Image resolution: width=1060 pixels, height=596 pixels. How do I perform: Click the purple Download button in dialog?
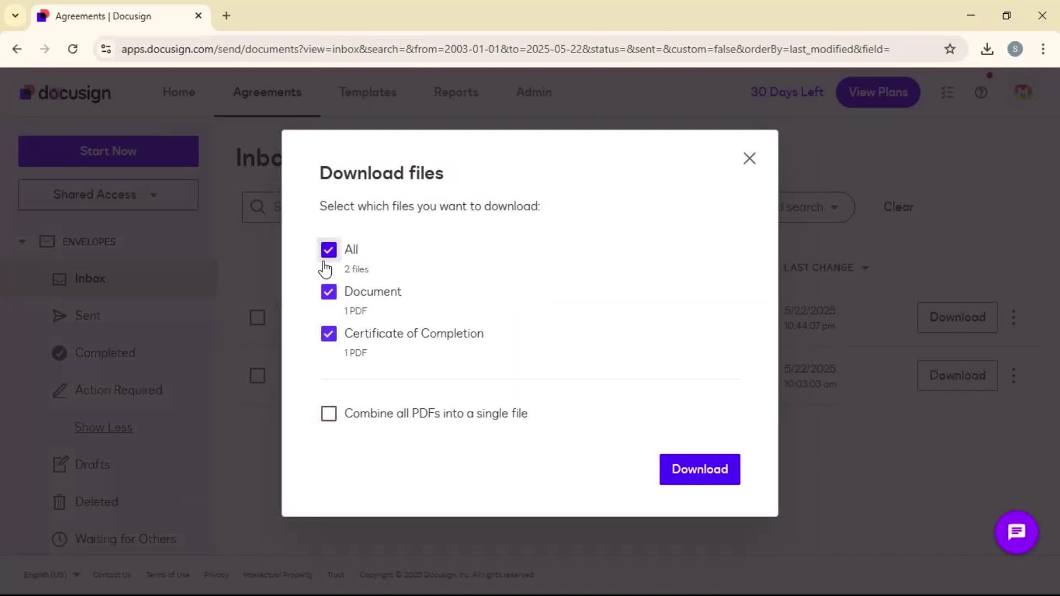click(699, 469)
